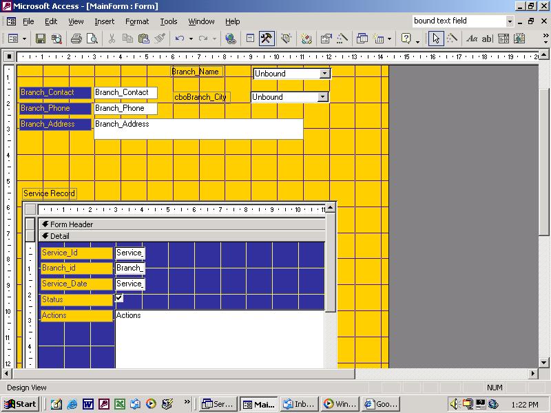Click the question box input field
The width and height of the screenshot is (551, 413).
pos(459,21)
